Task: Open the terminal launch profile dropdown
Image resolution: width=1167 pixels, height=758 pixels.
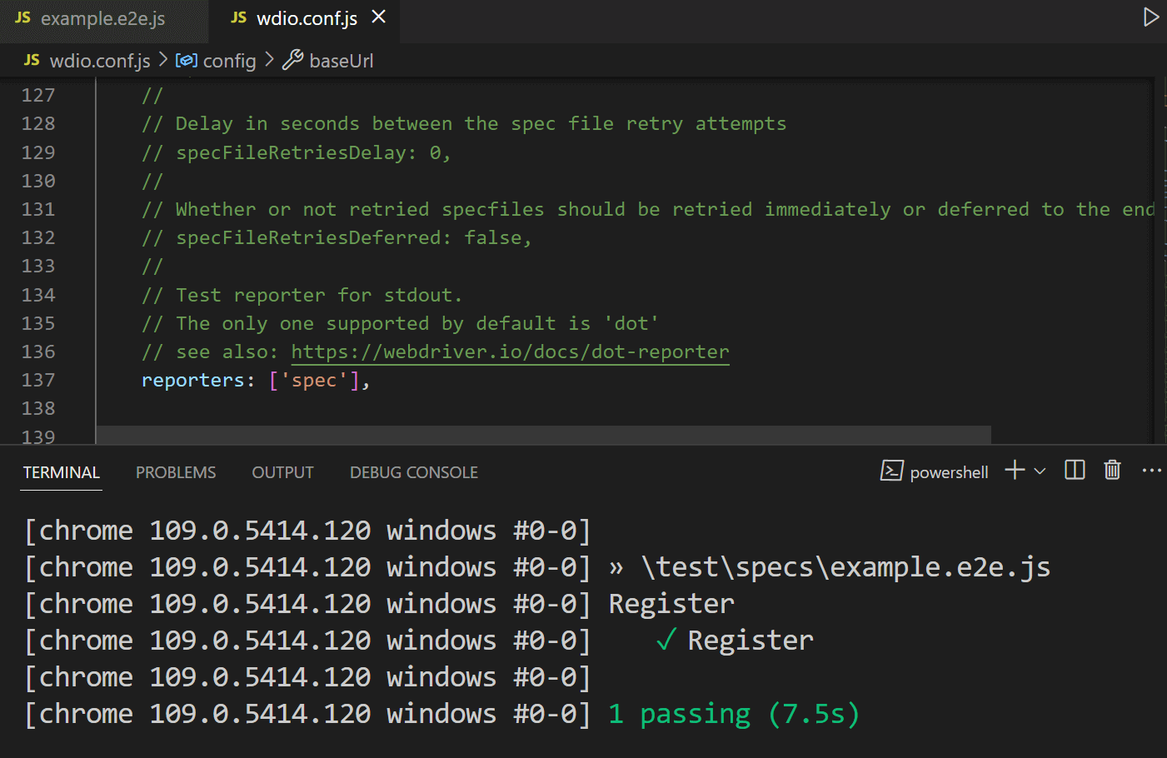Action: (1040, 471)
